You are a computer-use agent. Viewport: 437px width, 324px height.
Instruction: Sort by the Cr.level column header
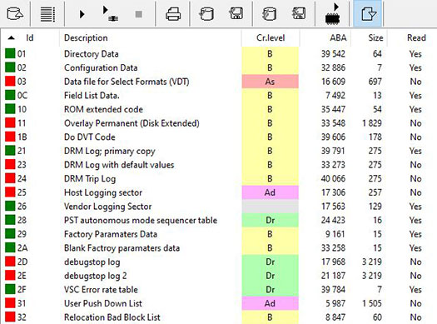(271, 37)
